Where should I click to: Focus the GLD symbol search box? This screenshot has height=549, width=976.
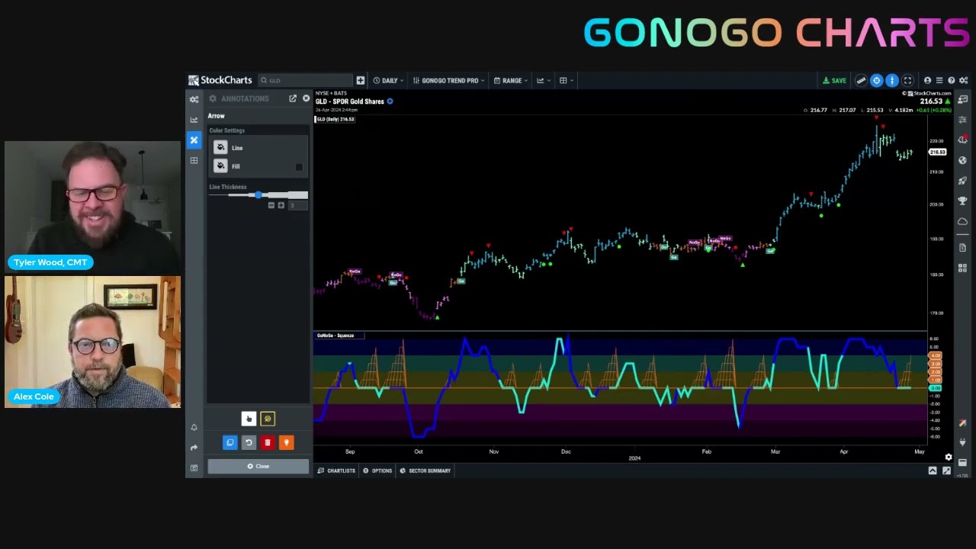coord(304,80)
